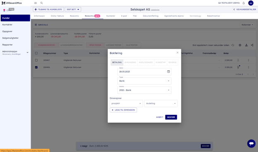Close the Bokføring dialog
The image size is (258, 152).
(x=177, y=52)
